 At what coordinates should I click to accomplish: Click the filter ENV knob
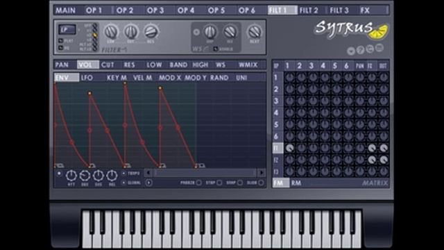(111, 32)
